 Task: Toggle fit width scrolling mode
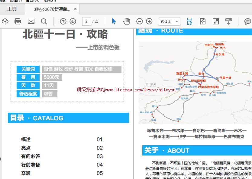189,21
